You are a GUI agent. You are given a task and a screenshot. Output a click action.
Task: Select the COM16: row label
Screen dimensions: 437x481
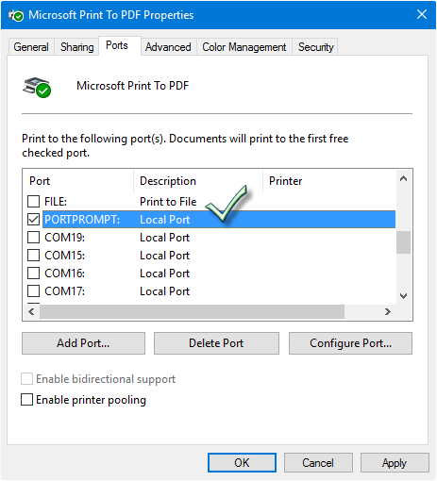65,274
